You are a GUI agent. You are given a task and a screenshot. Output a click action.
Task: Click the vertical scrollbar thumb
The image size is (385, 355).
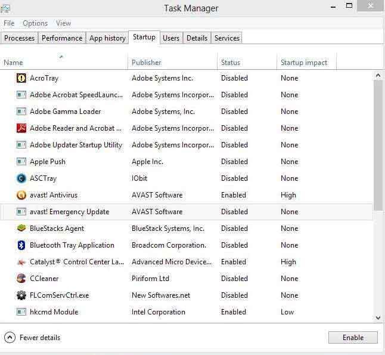point(378,146)
